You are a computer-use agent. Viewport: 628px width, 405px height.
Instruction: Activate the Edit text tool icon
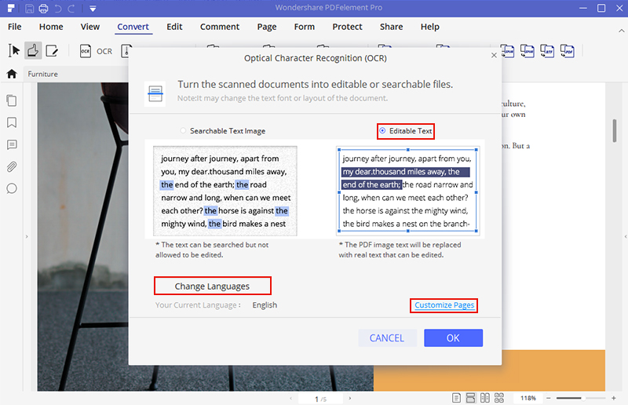click(x=52, y=51)
